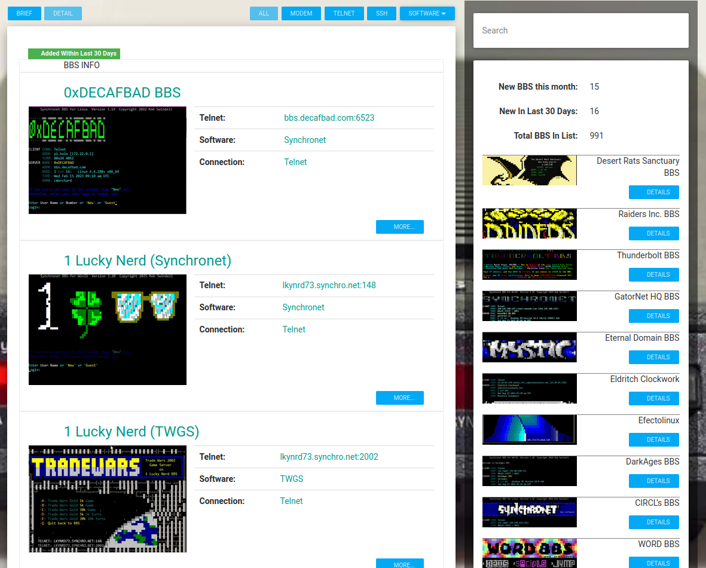Click Telnet connection link for 1 Lucky Nerd (TWGS)
This screenshot has height=568, width=706.
291,501
